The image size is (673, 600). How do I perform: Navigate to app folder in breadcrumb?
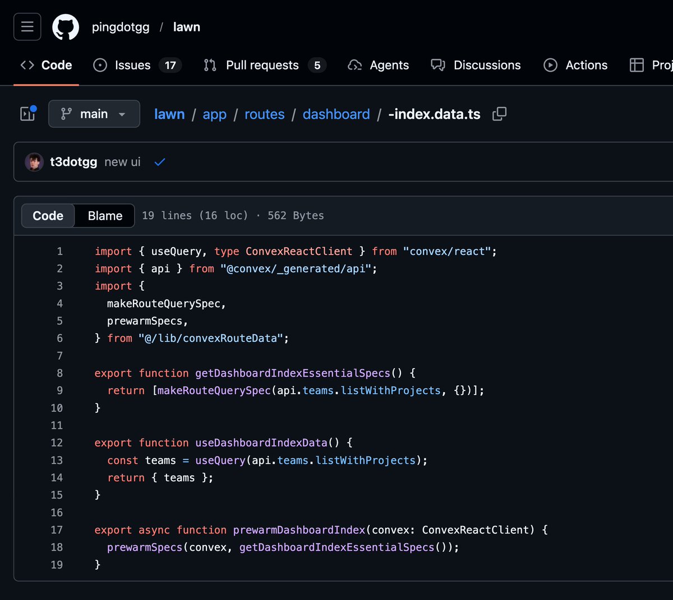click(x=215, y=114)
